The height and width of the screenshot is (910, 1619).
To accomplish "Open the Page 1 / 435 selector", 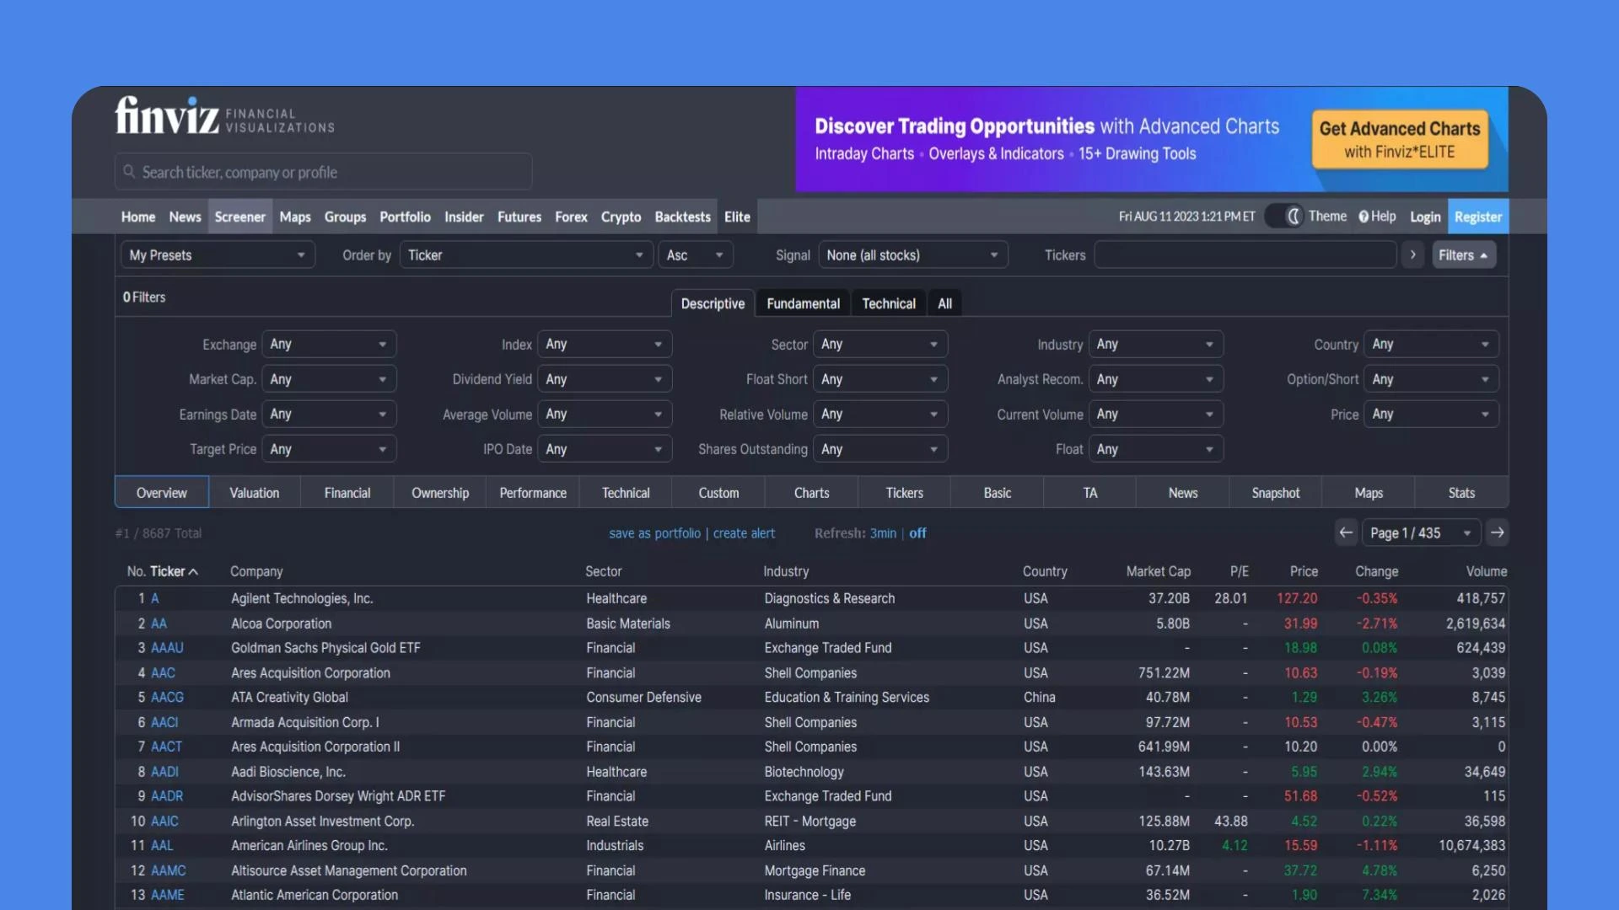I will tap(1420, 533).
